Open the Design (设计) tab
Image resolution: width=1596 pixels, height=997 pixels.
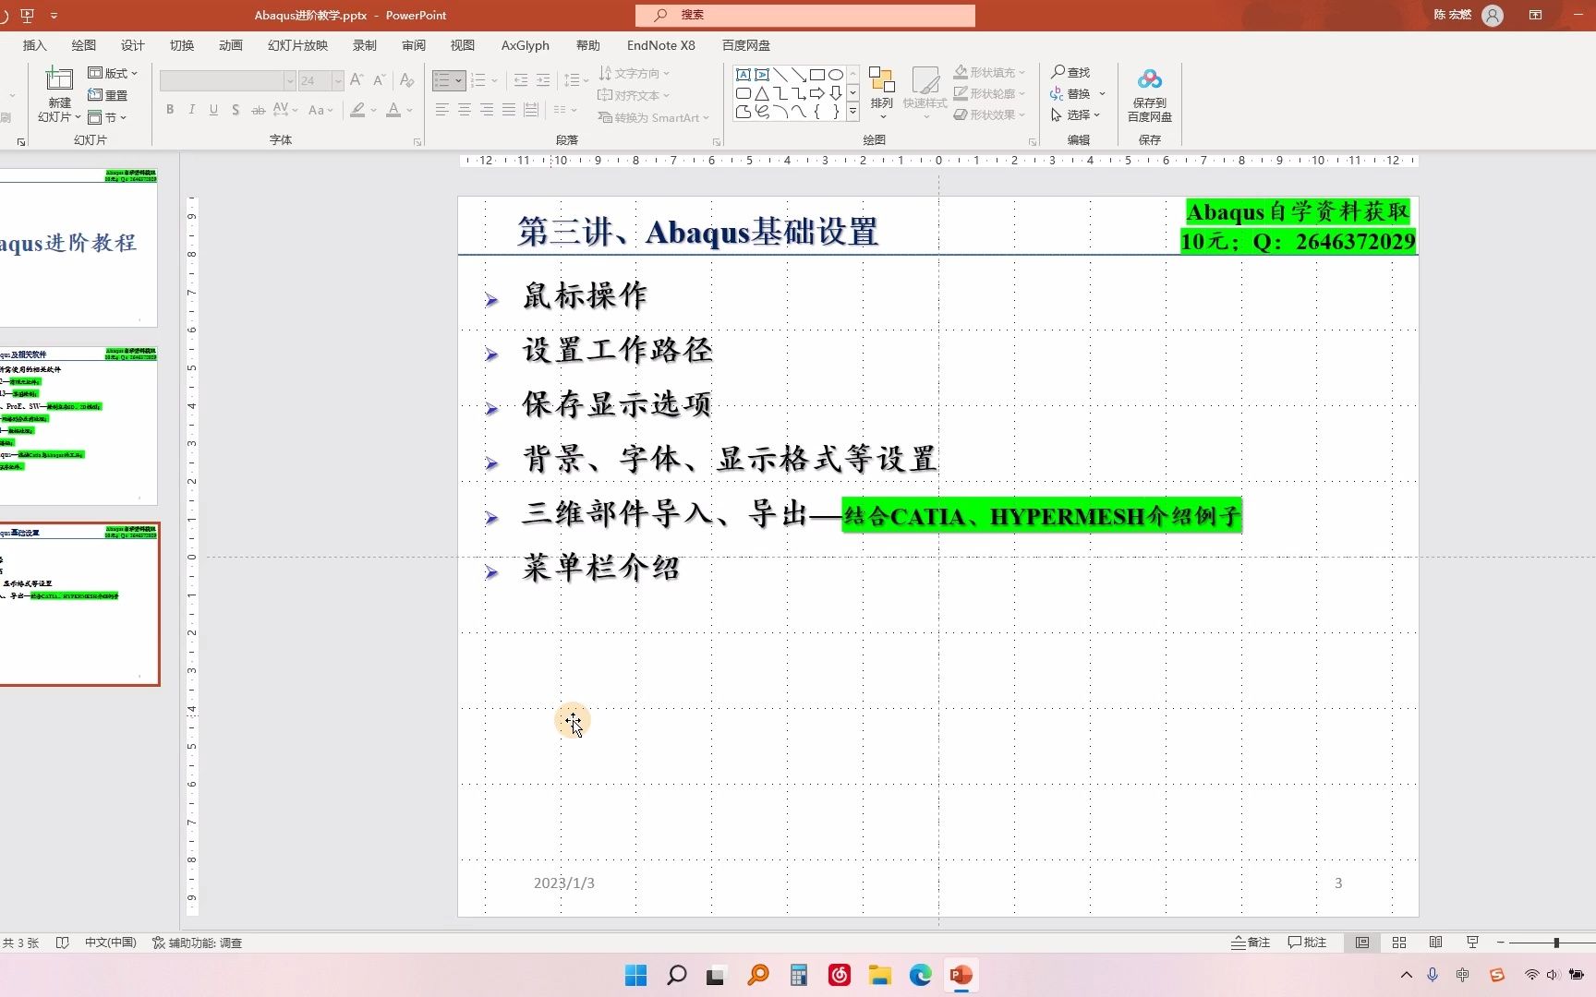132,45
